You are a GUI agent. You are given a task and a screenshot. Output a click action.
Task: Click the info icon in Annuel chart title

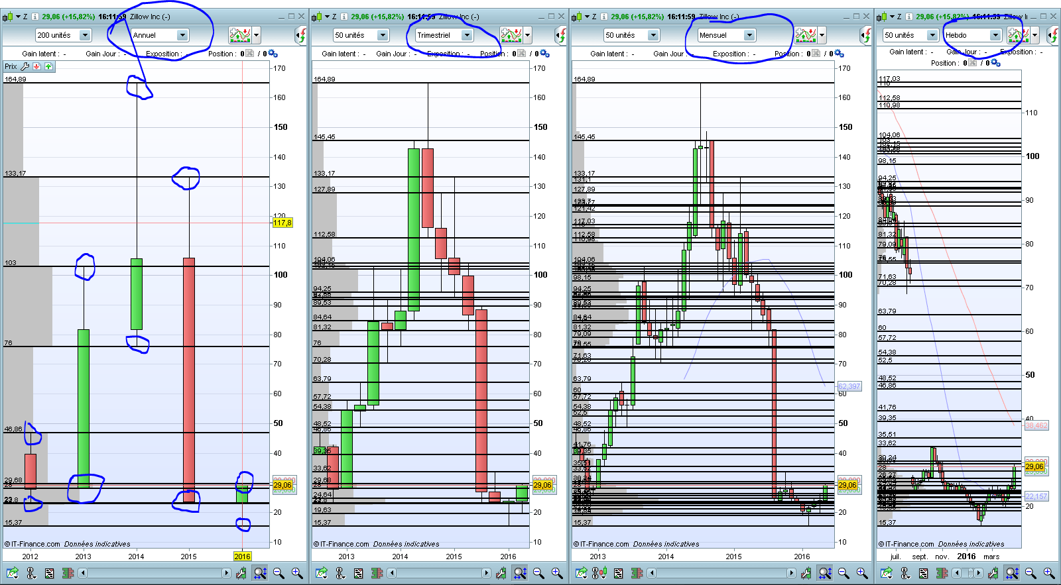[35, 17]
